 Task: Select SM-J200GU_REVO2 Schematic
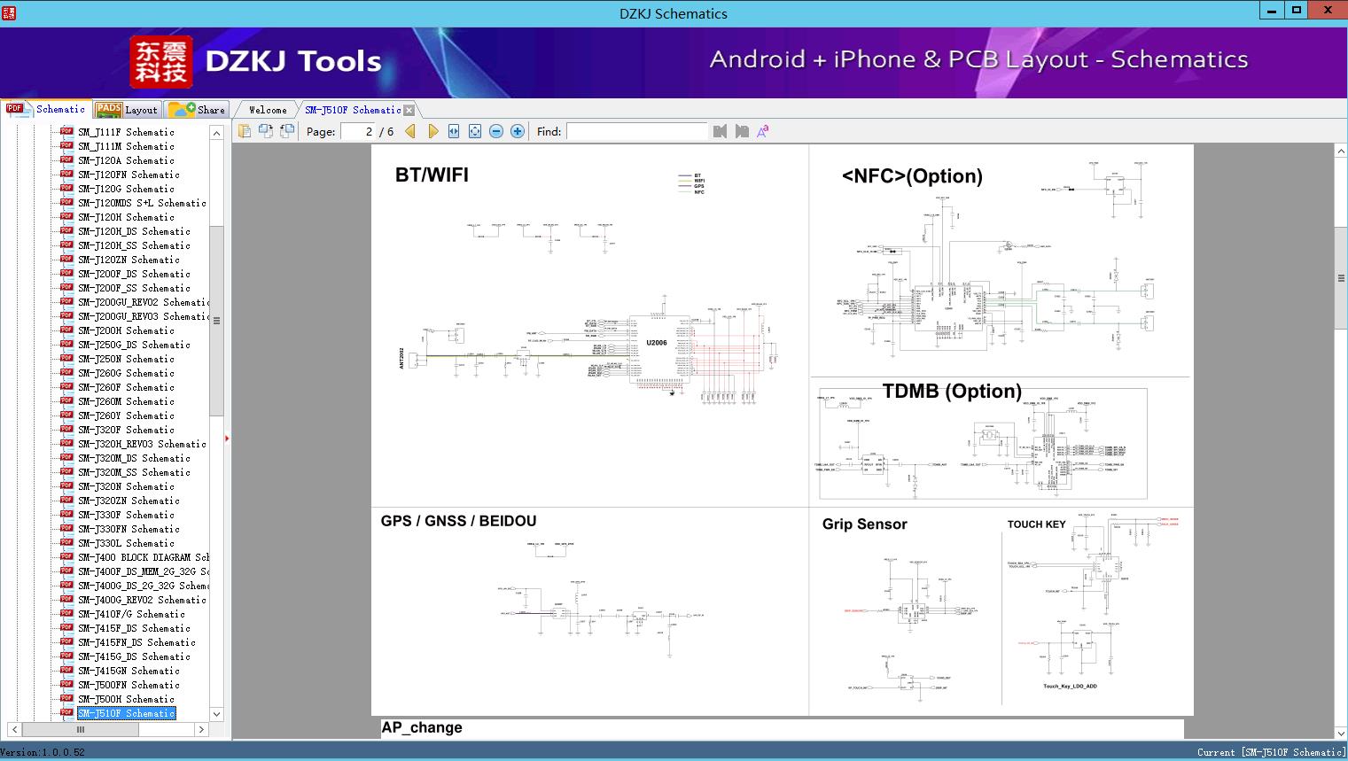click(144, 302)
